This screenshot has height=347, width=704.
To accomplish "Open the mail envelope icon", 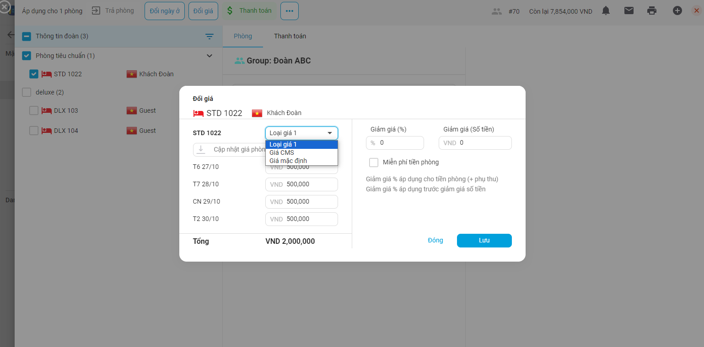I will coord(629,11).
